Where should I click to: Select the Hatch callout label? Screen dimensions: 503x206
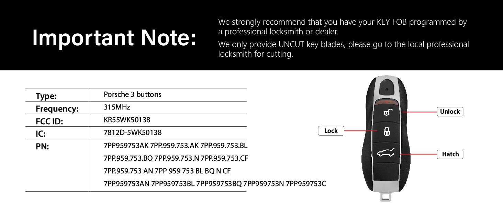pos(450,154)
